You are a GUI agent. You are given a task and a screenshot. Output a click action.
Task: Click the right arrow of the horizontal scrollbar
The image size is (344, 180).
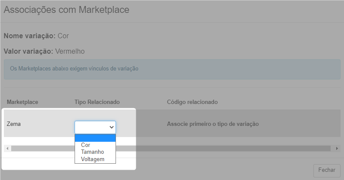337,149
